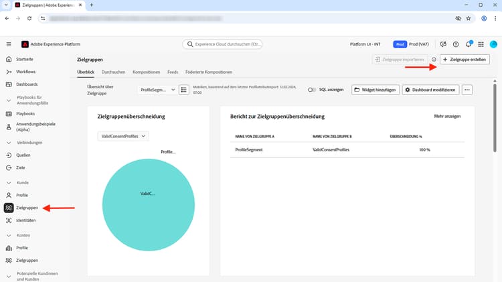The height and width of the screenshot is (282, 502).
Task: Open the ProfileSegm... dropdown
Action: click(157, 90)
